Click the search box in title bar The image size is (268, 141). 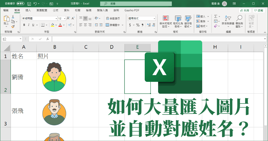tap(136, 4)
